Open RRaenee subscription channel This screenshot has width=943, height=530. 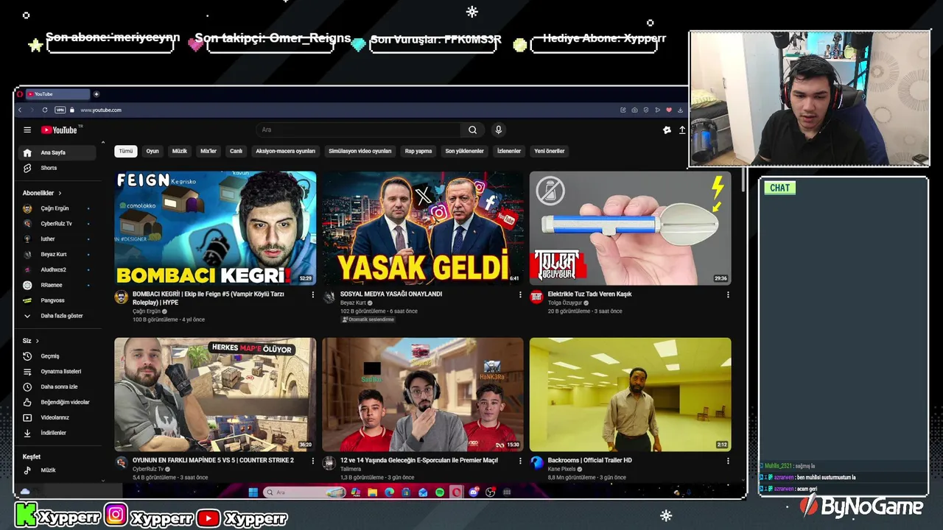point(57,286)
